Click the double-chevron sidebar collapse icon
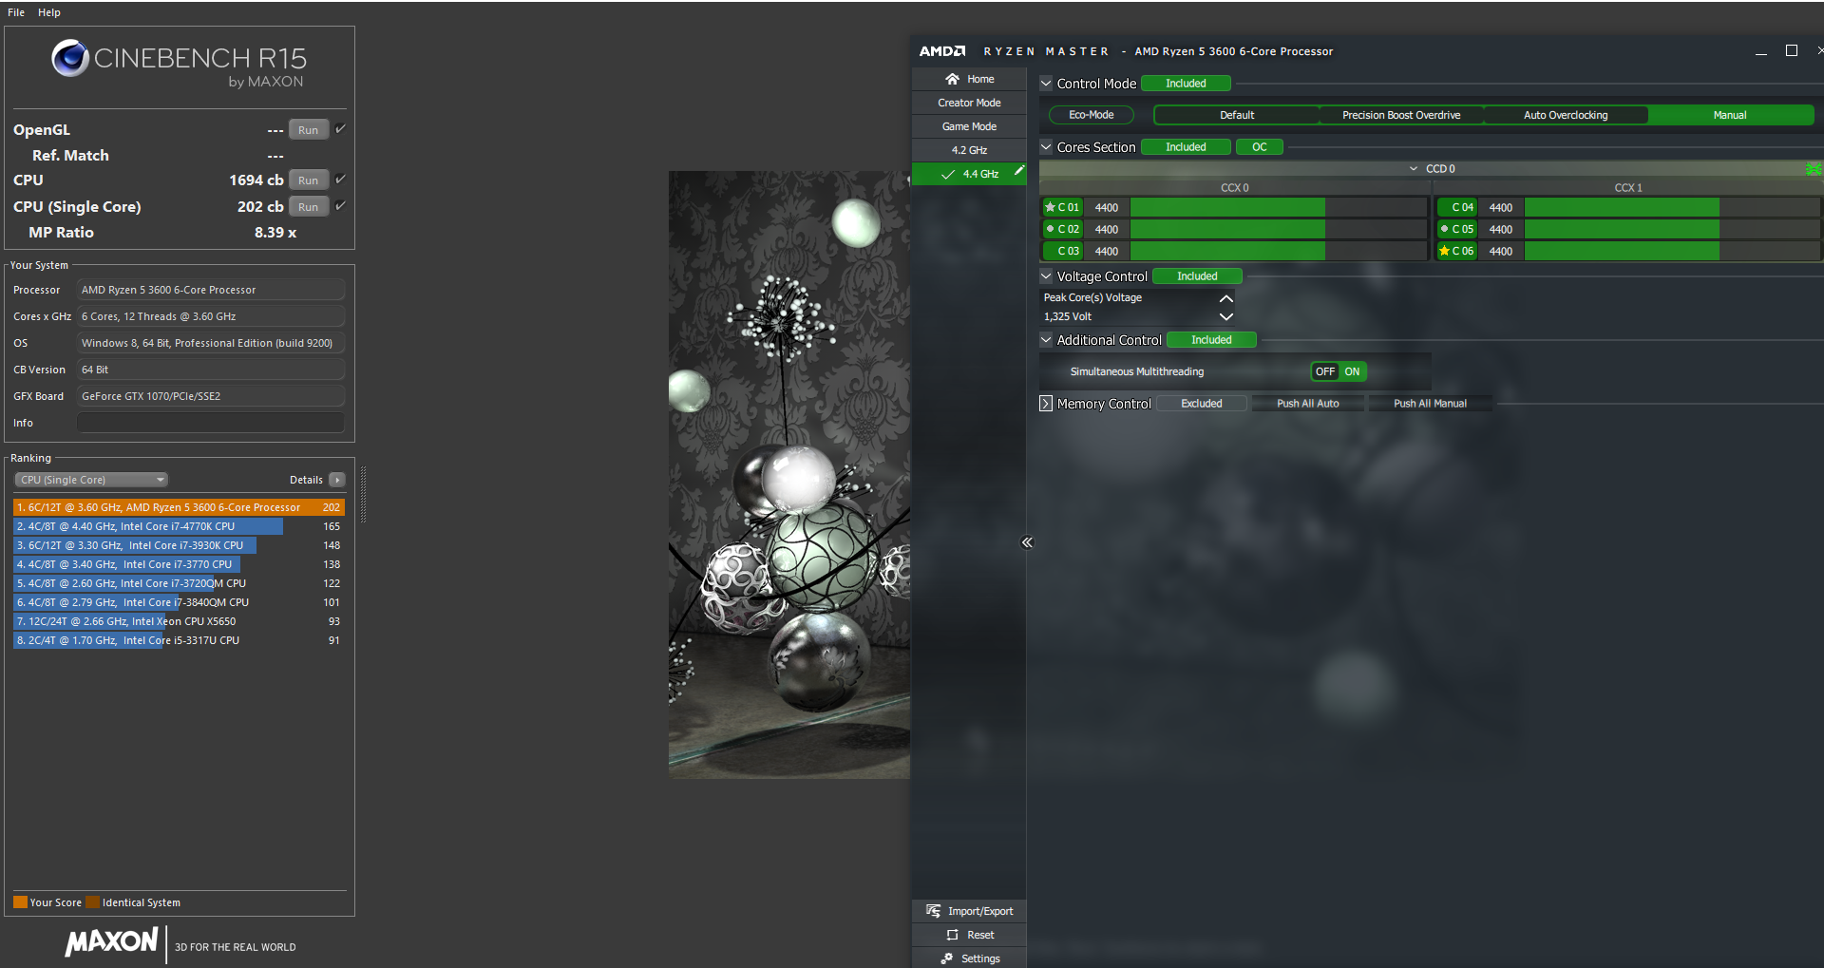The height and width of the screenshot is (968, 1824). (1027, 542)
